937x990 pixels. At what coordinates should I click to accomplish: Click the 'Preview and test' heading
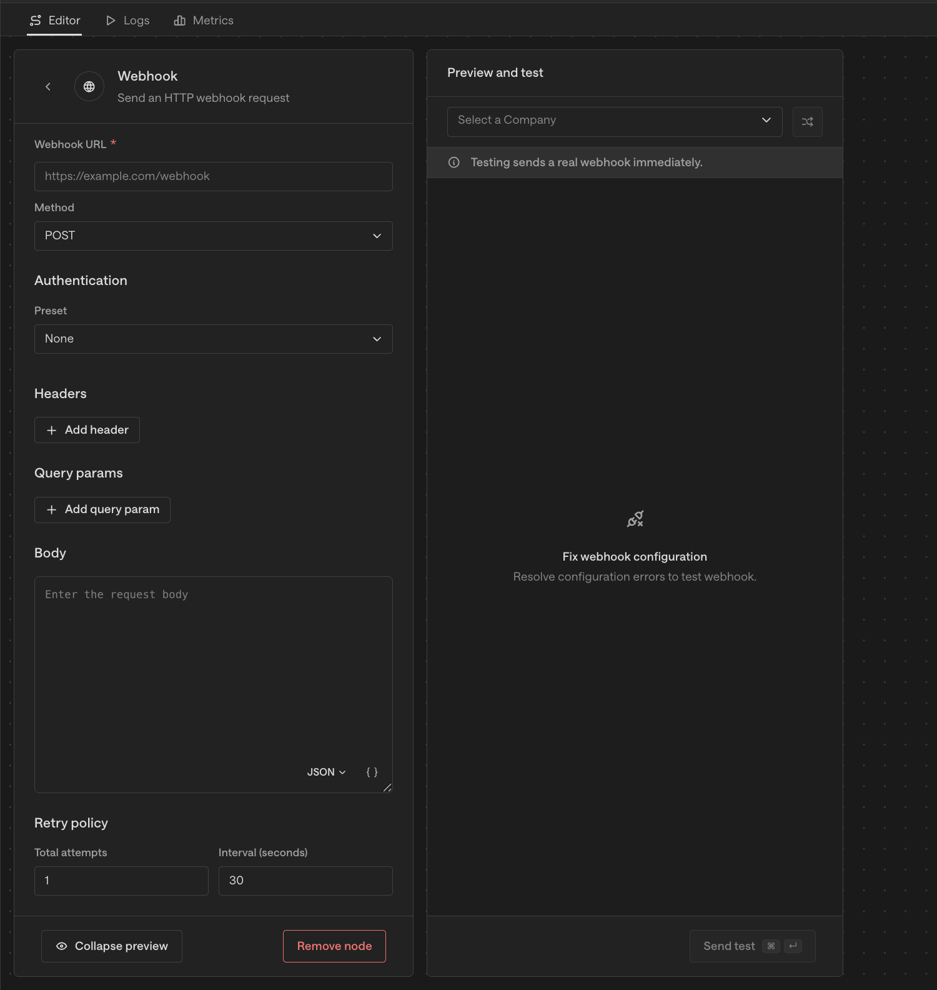[495, 73]
